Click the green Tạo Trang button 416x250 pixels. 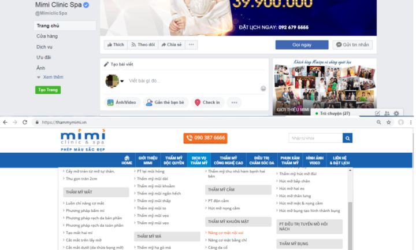(48, 90)
